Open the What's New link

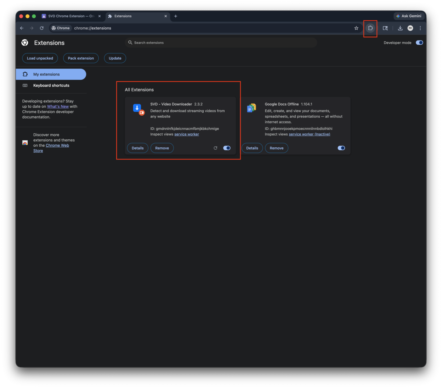pos(58,106)
